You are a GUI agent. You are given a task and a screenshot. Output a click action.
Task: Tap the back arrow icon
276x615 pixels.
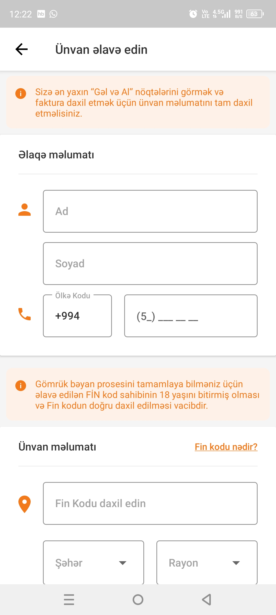point(22,49)
